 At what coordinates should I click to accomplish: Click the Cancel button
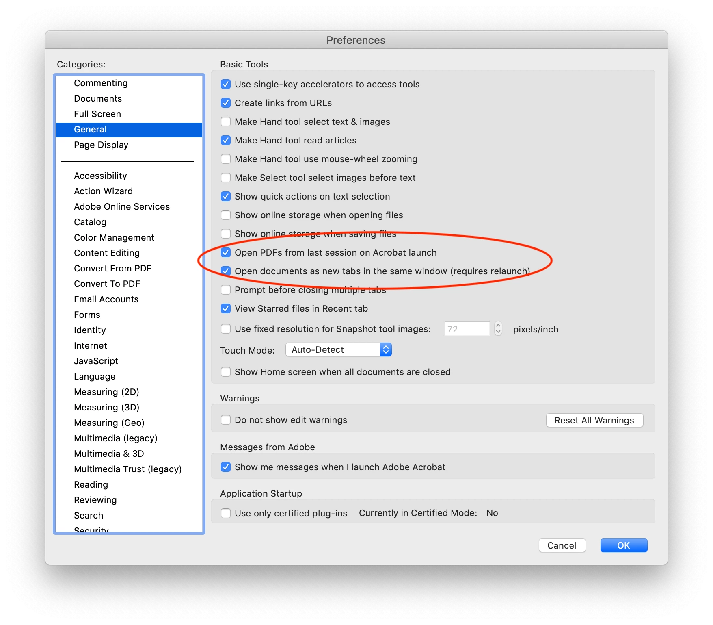pyautogui.click(x=562, y=545)
